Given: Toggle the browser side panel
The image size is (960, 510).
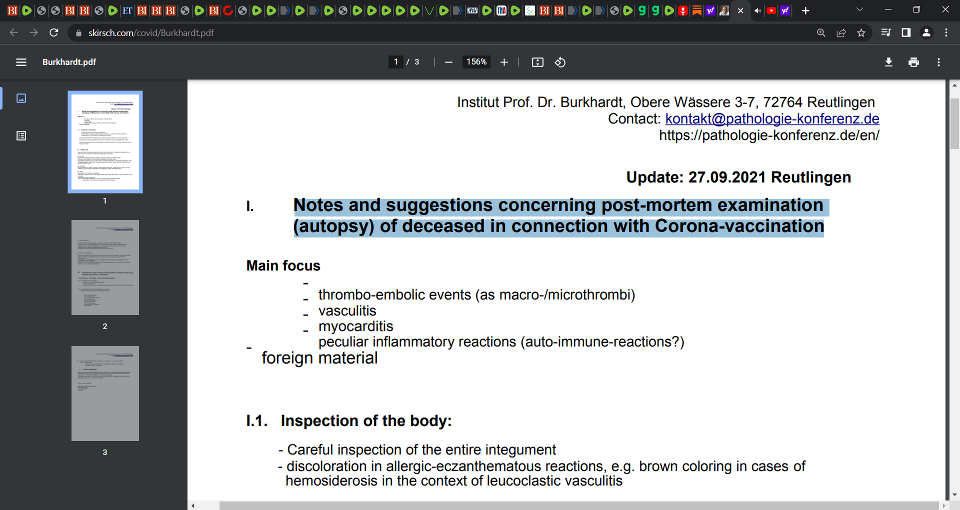Looking at the screenshot, I should point(906,32).
